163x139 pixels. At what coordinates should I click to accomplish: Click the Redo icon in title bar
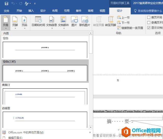[x=21, y=4]
